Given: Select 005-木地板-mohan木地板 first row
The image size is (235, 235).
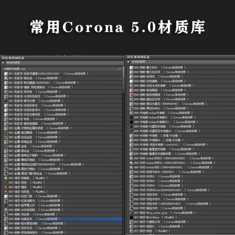Looking at the screenshot, I should coord(182,113).
